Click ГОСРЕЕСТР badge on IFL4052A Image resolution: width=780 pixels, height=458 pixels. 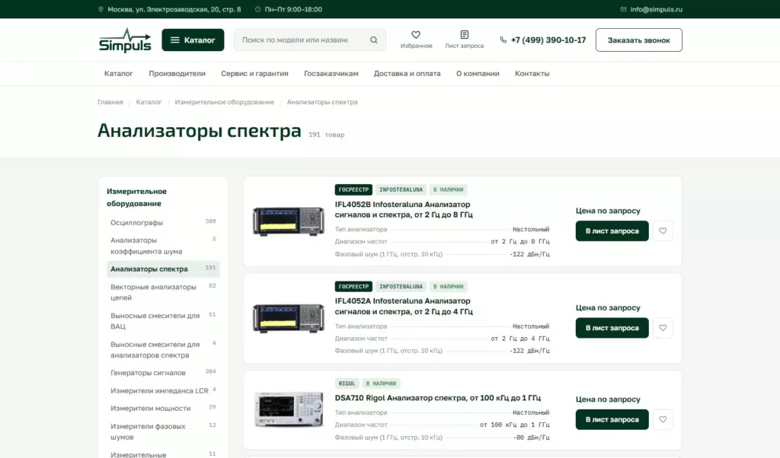click(x=353, y=287)
